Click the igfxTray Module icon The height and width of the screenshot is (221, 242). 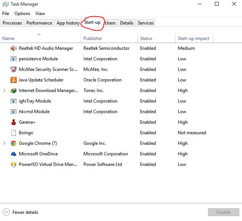[14, 101]
